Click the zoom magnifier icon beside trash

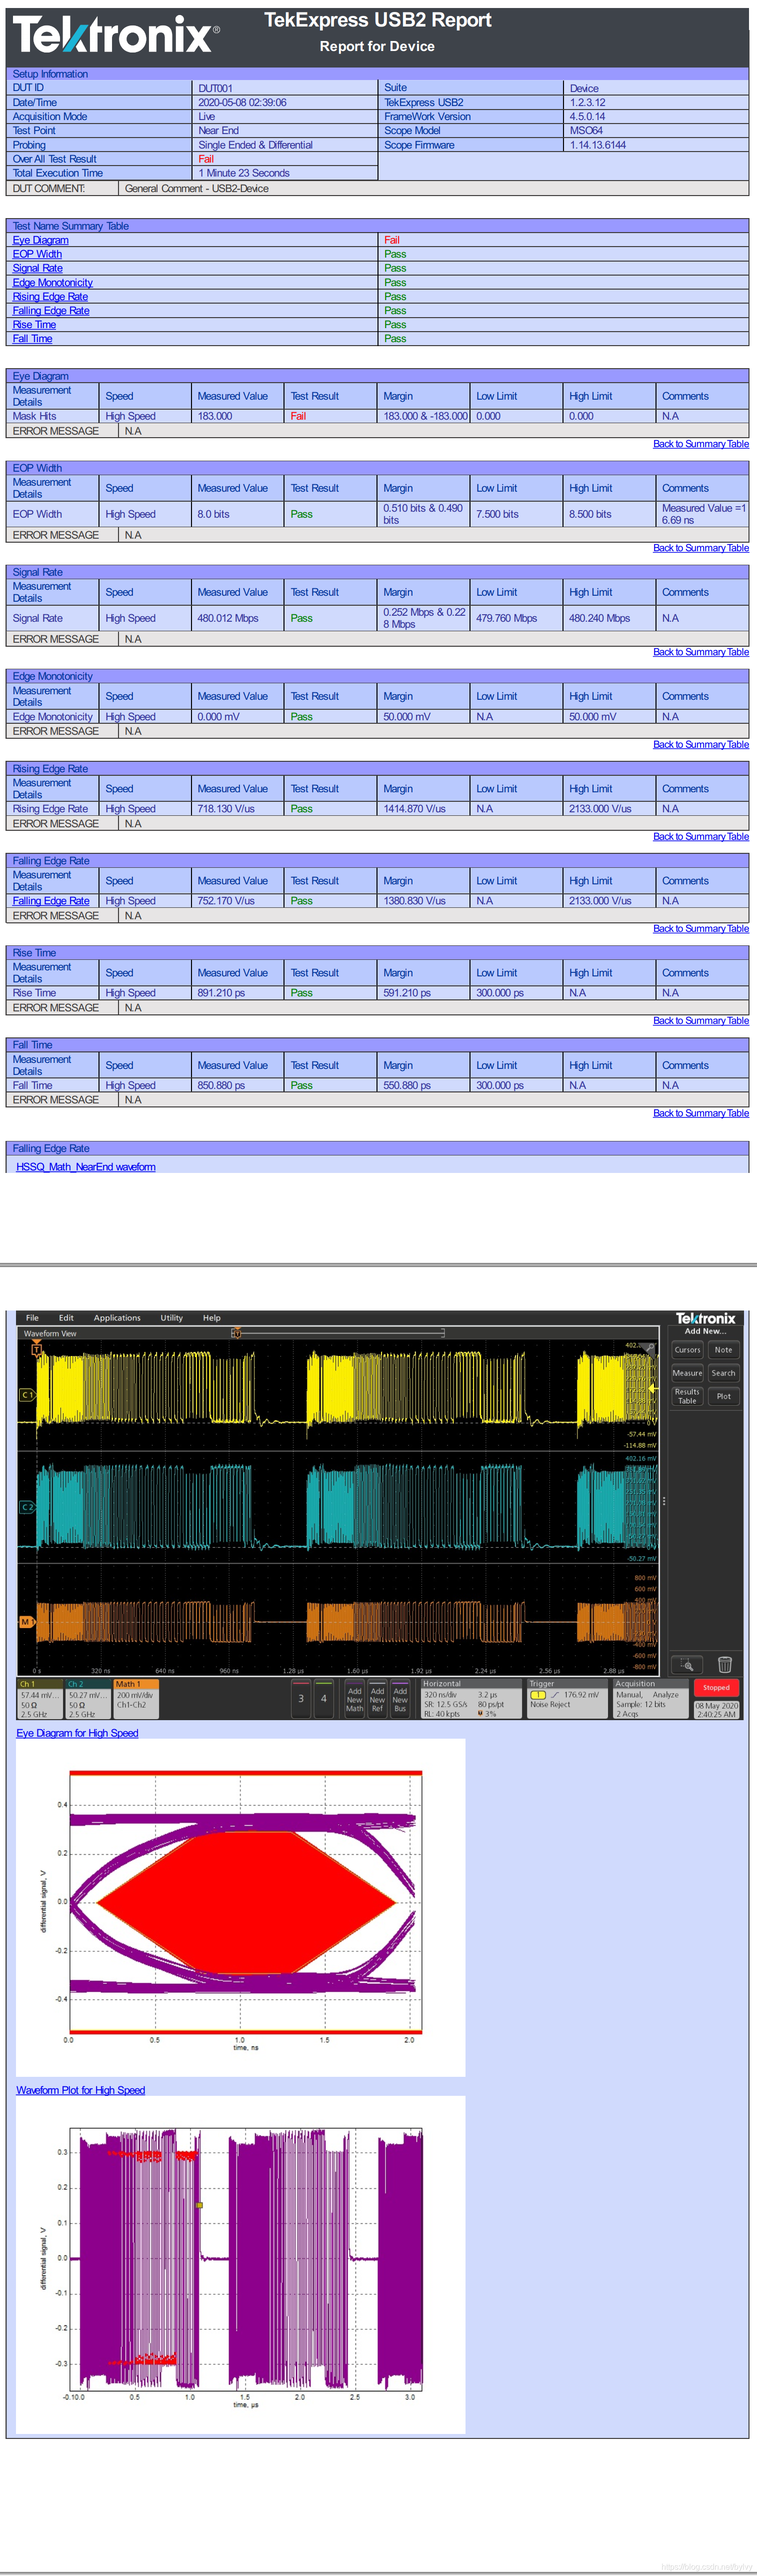pyautogui.click(x=687, y=1665)
